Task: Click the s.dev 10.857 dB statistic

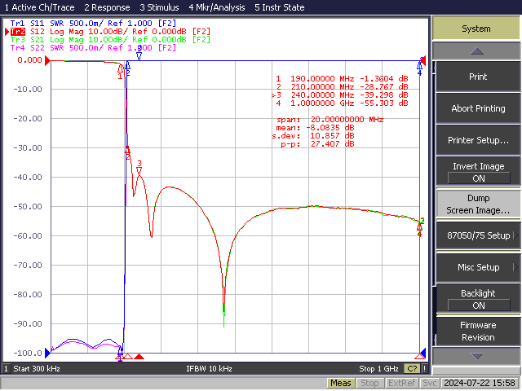Action: 313,136
